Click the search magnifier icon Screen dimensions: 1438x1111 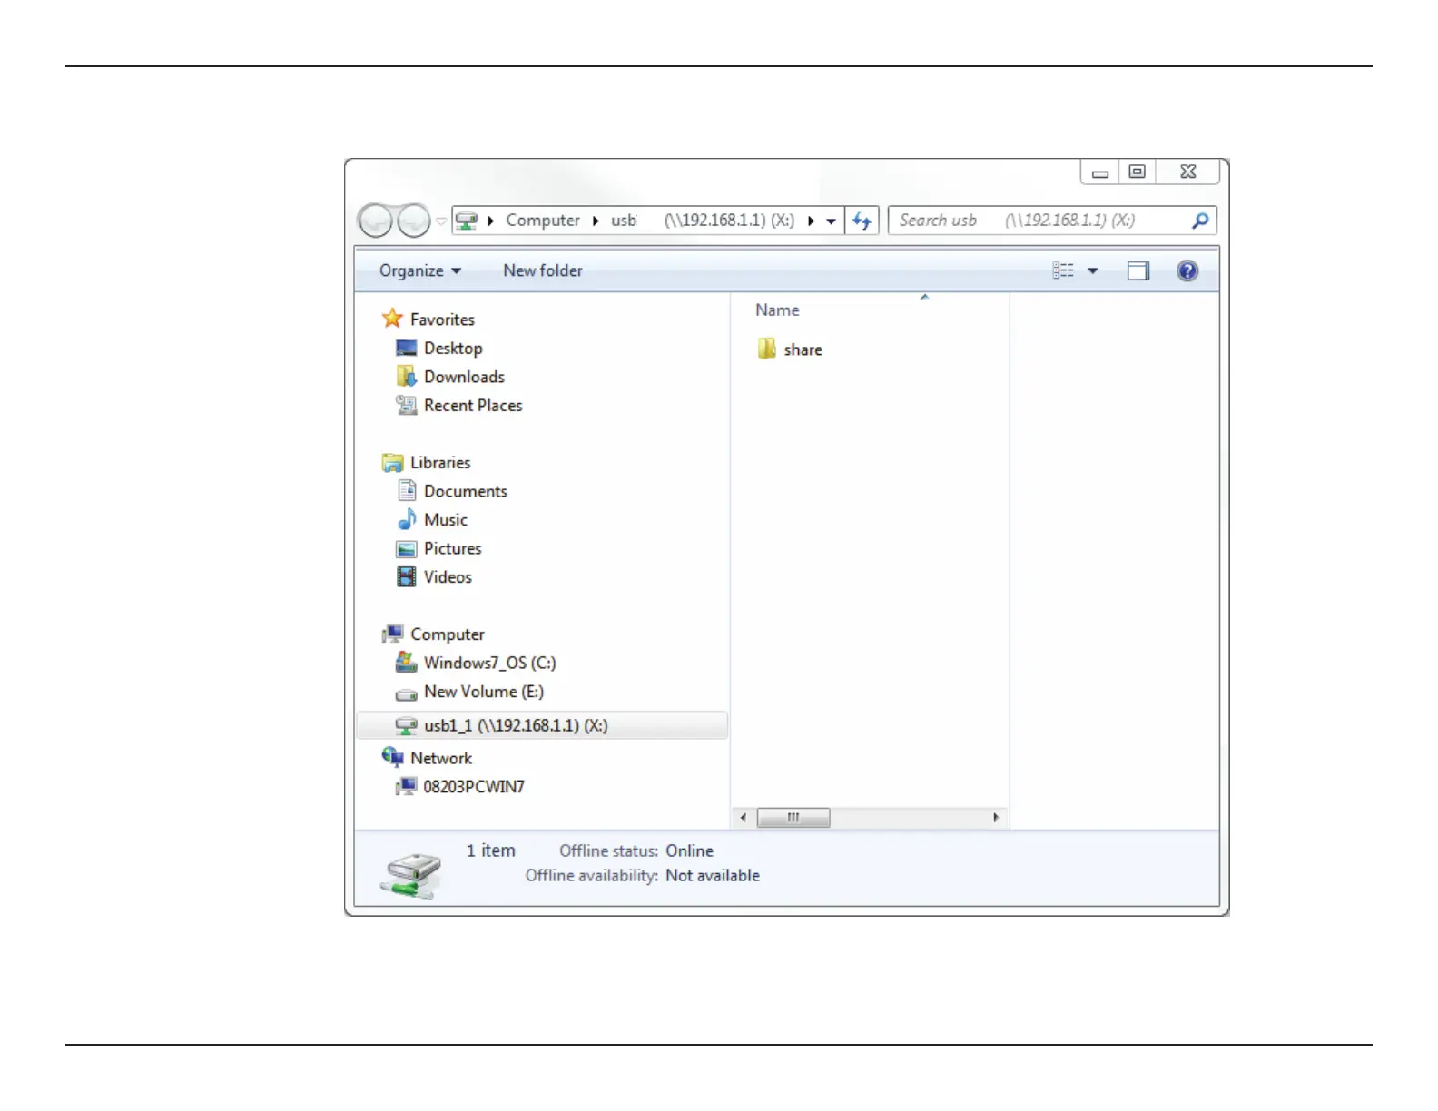point(1200,221)
